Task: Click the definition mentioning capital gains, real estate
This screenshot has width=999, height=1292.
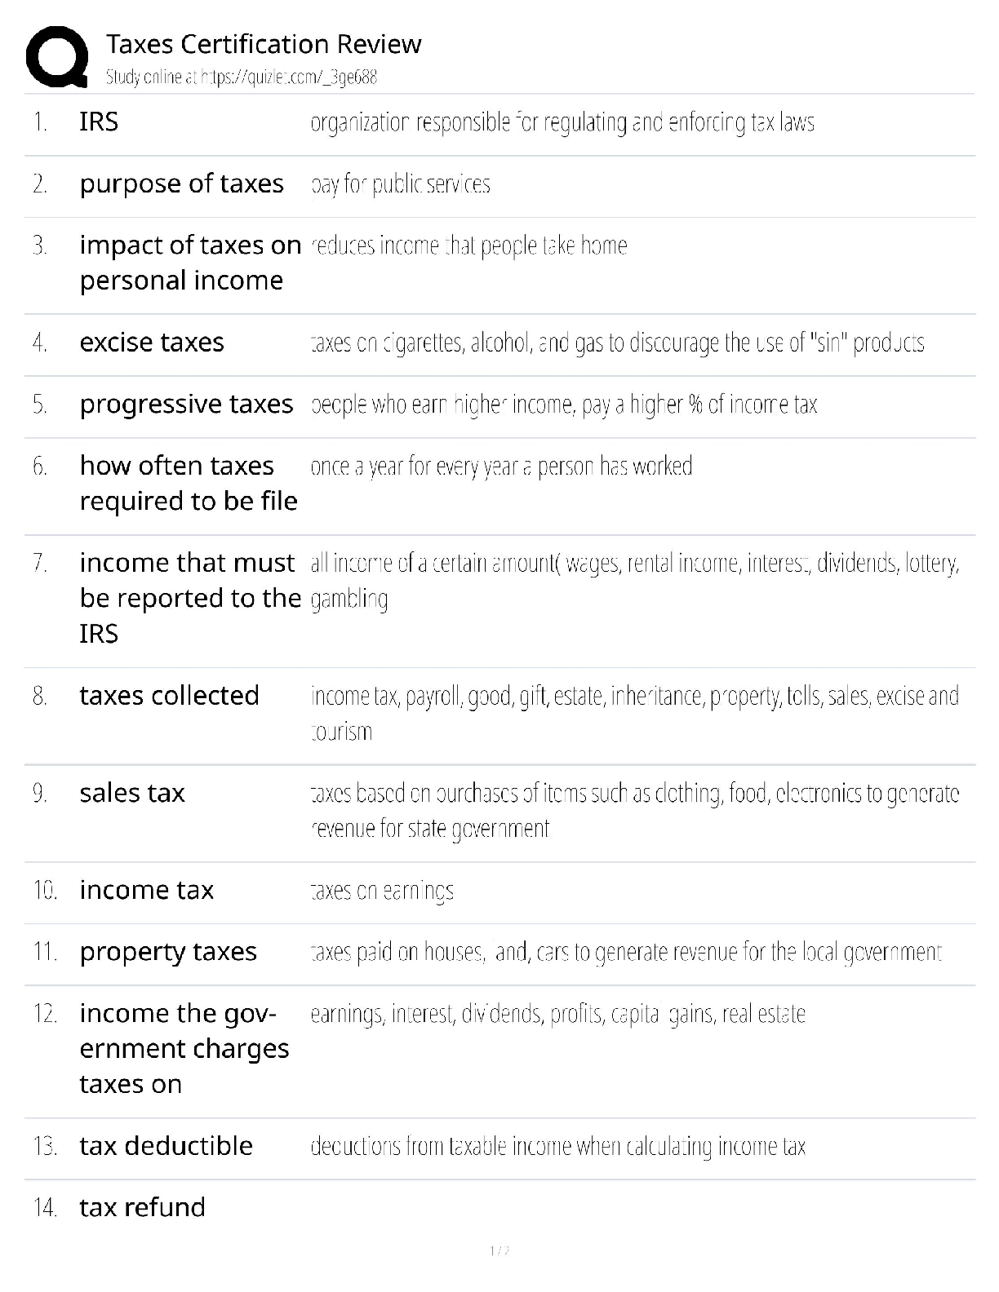Action: tap(557, 1014)
